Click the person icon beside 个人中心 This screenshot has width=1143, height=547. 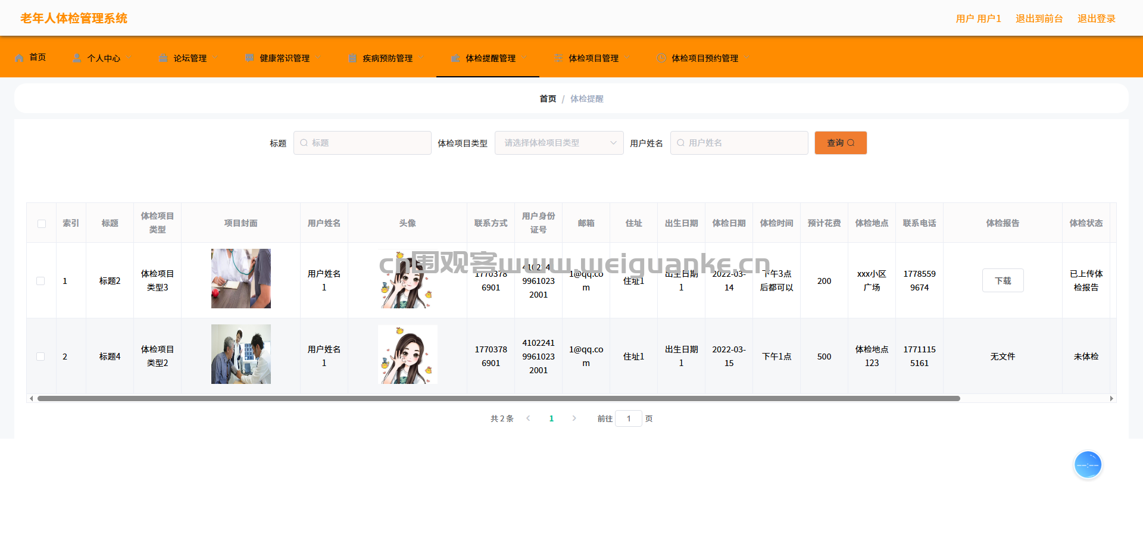click(77, 58)
